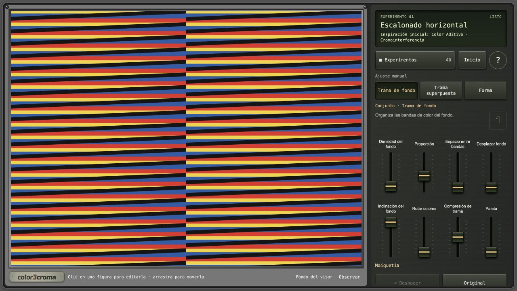Open the Forma tab
Image resolution: width=517 pixels, height=291 pixels.
pyautogui.click(x=485, y=91)
